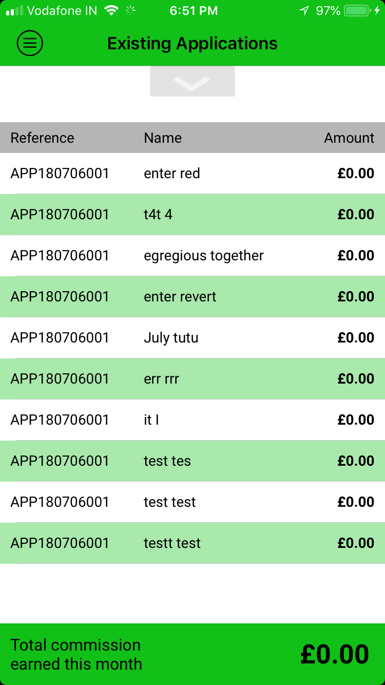Open the 'test test' application row
Image resolution: width=385 pixels, height=685 pixels.
tap(192, 502)
